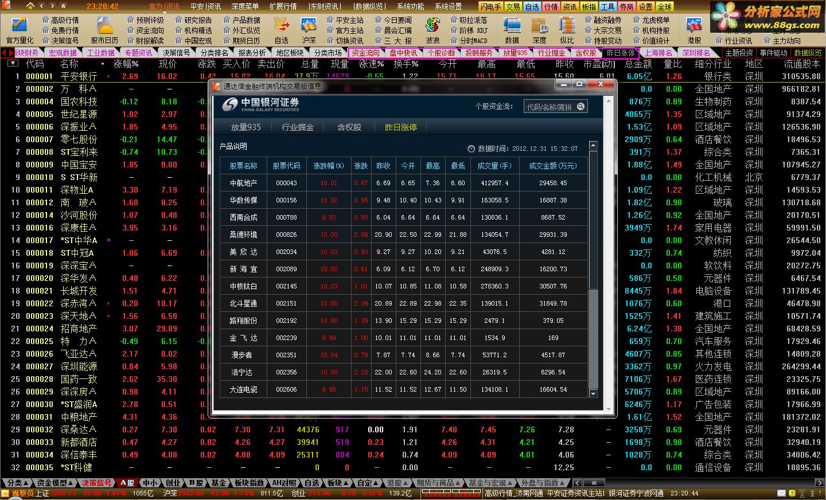The height and width of the screenshot is (500, 826).
Task: Open the 系统设置 menu
Action: click(448, 6)
